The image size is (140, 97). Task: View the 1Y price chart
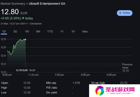click(x=62, y=31)
